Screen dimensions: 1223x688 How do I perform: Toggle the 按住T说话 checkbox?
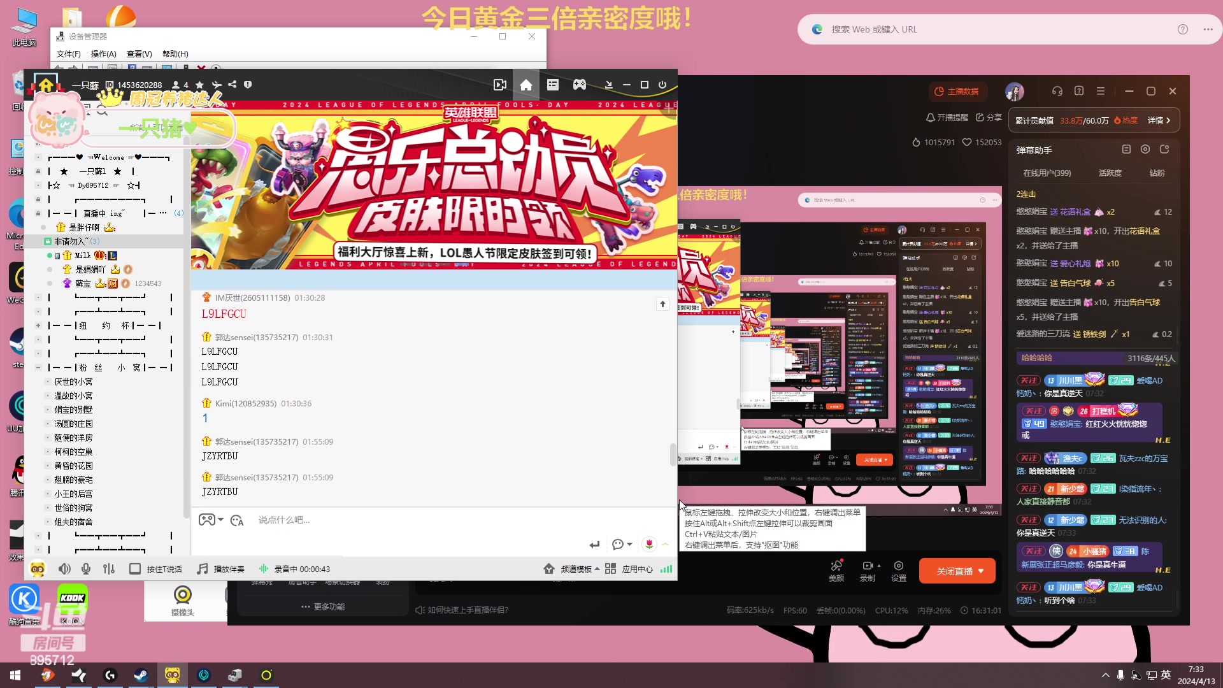(135, 569)
